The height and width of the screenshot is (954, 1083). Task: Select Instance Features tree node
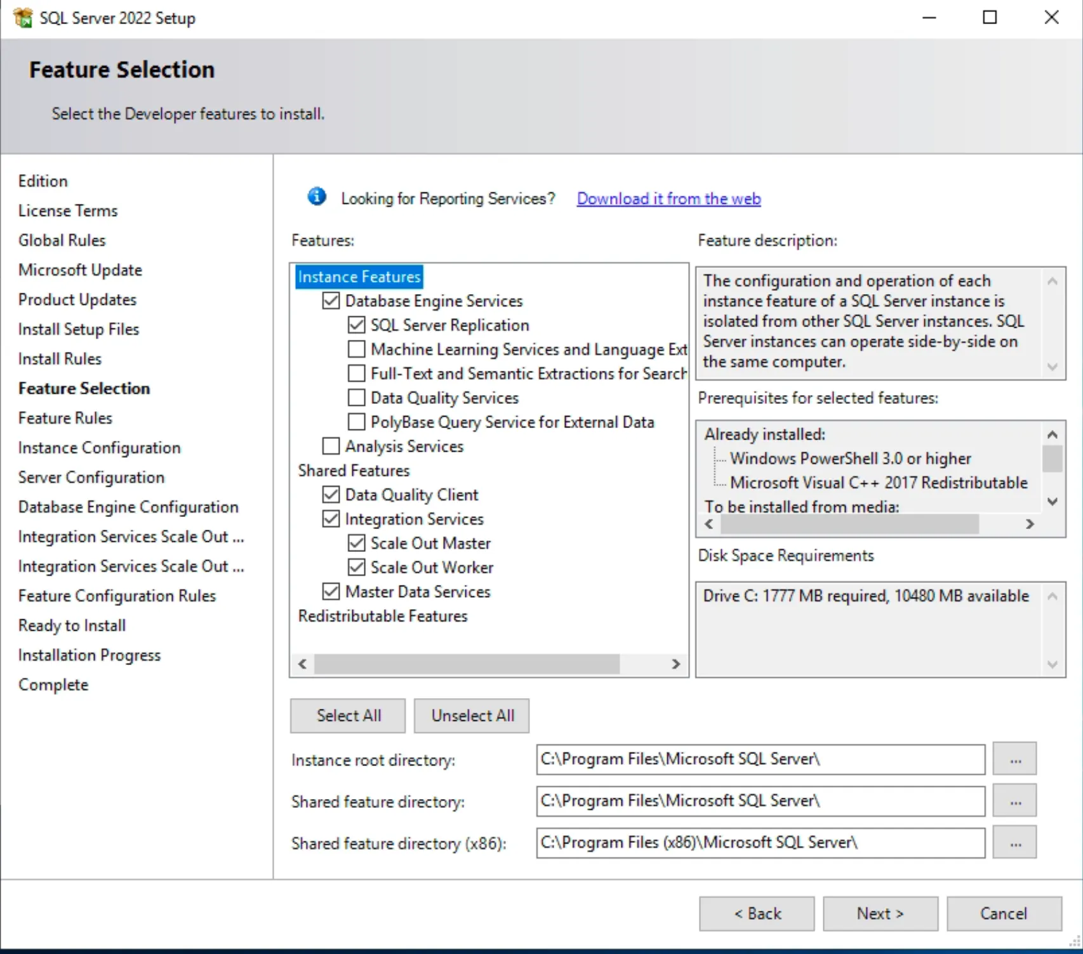click(x=359, y=277)
